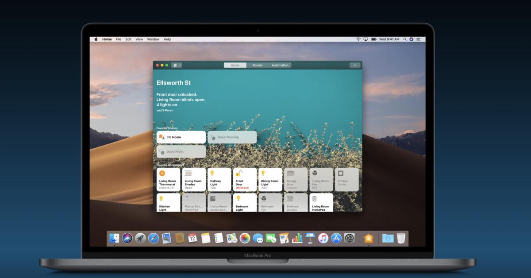Switch to the Automation tab
This screenshot has width=531, height=278.
(x=280, y=65)
